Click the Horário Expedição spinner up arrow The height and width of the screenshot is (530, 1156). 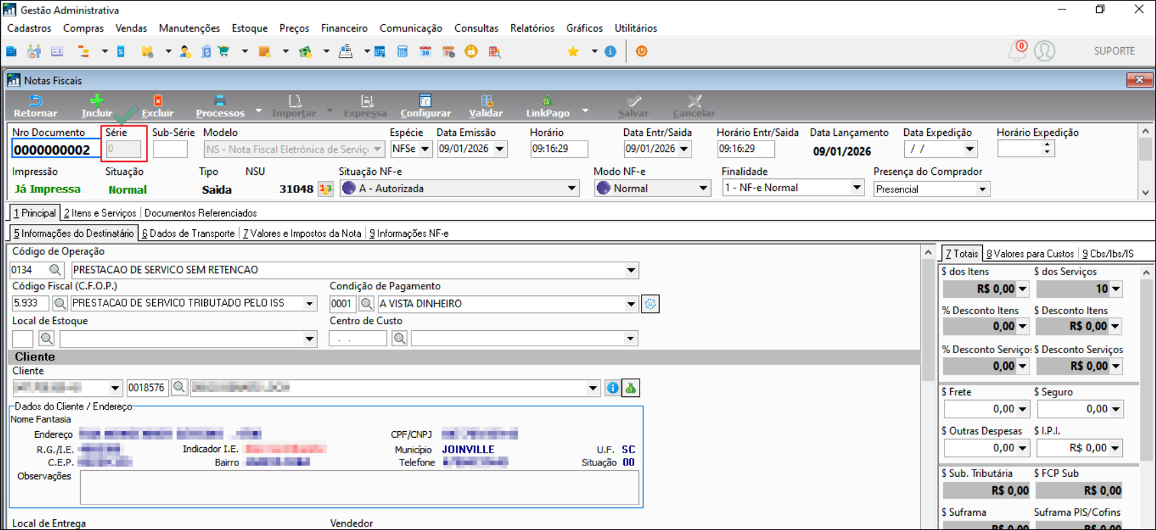click(x=1047, y=145)
